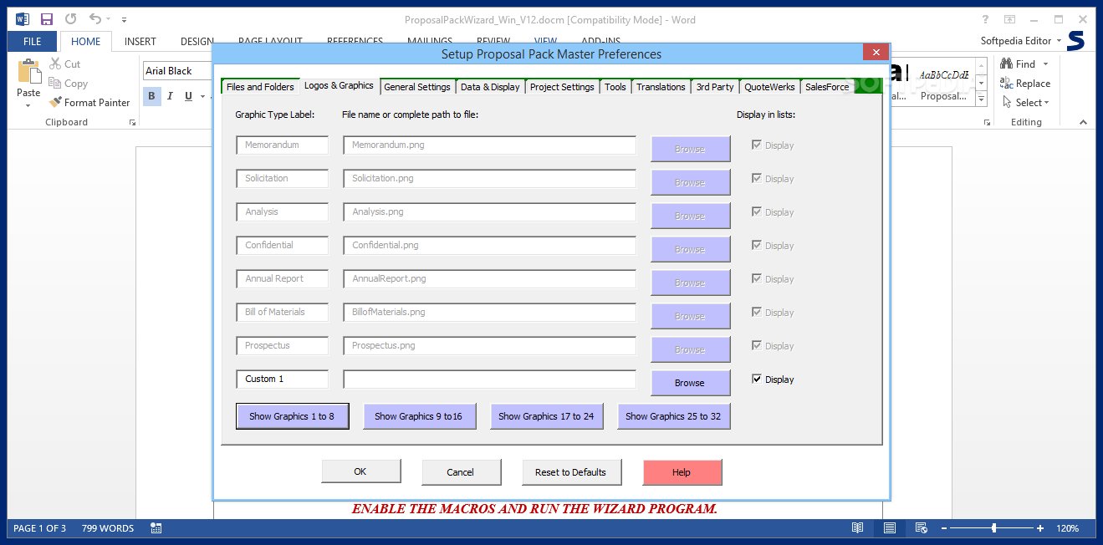Viewport: 1103px width, 545px height.
Task: Toggle Bold formatting in the ribbon
Action: point(151,96)
